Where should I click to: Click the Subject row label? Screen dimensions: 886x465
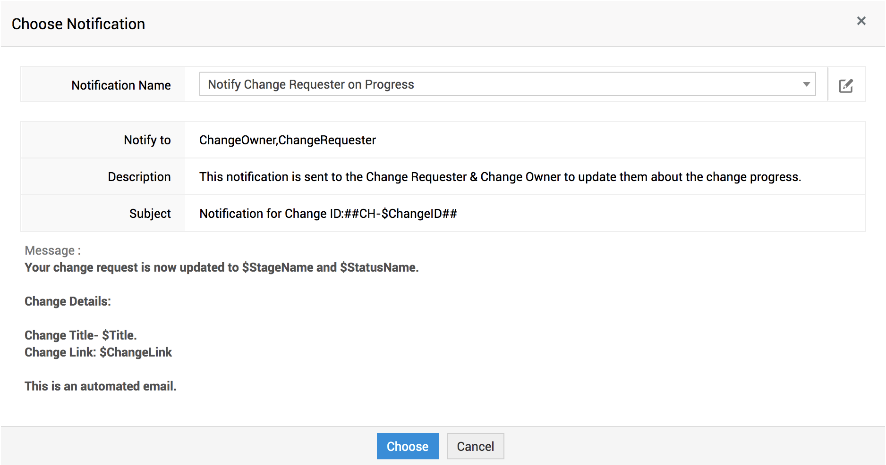click(x=150, y=214)
